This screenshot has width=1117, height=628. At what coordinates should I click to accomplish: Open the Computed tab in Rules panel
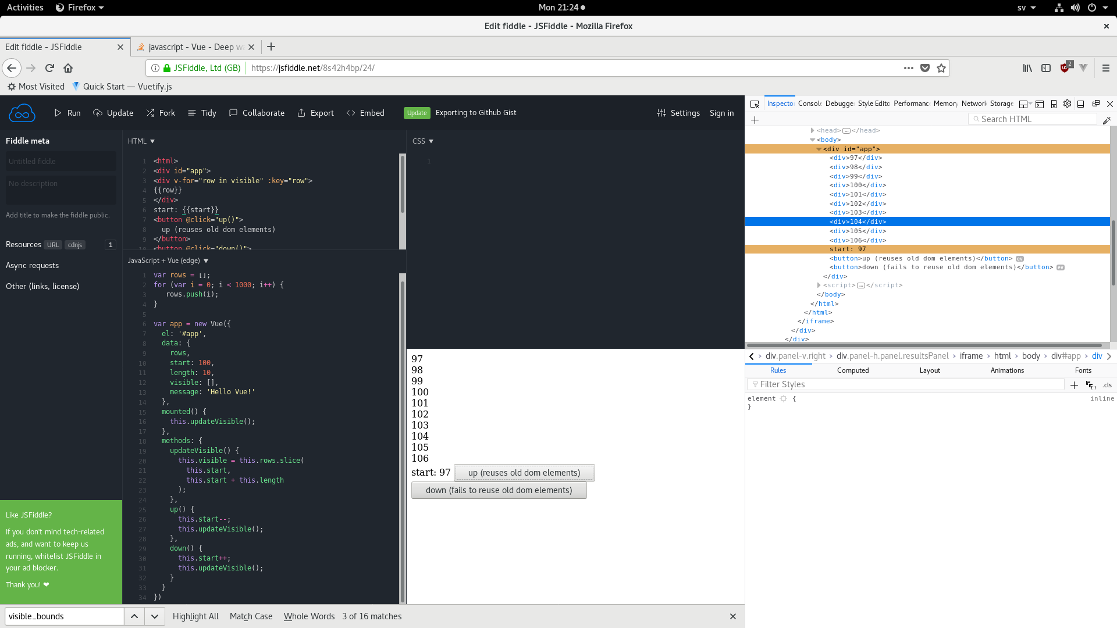(852, 370)
